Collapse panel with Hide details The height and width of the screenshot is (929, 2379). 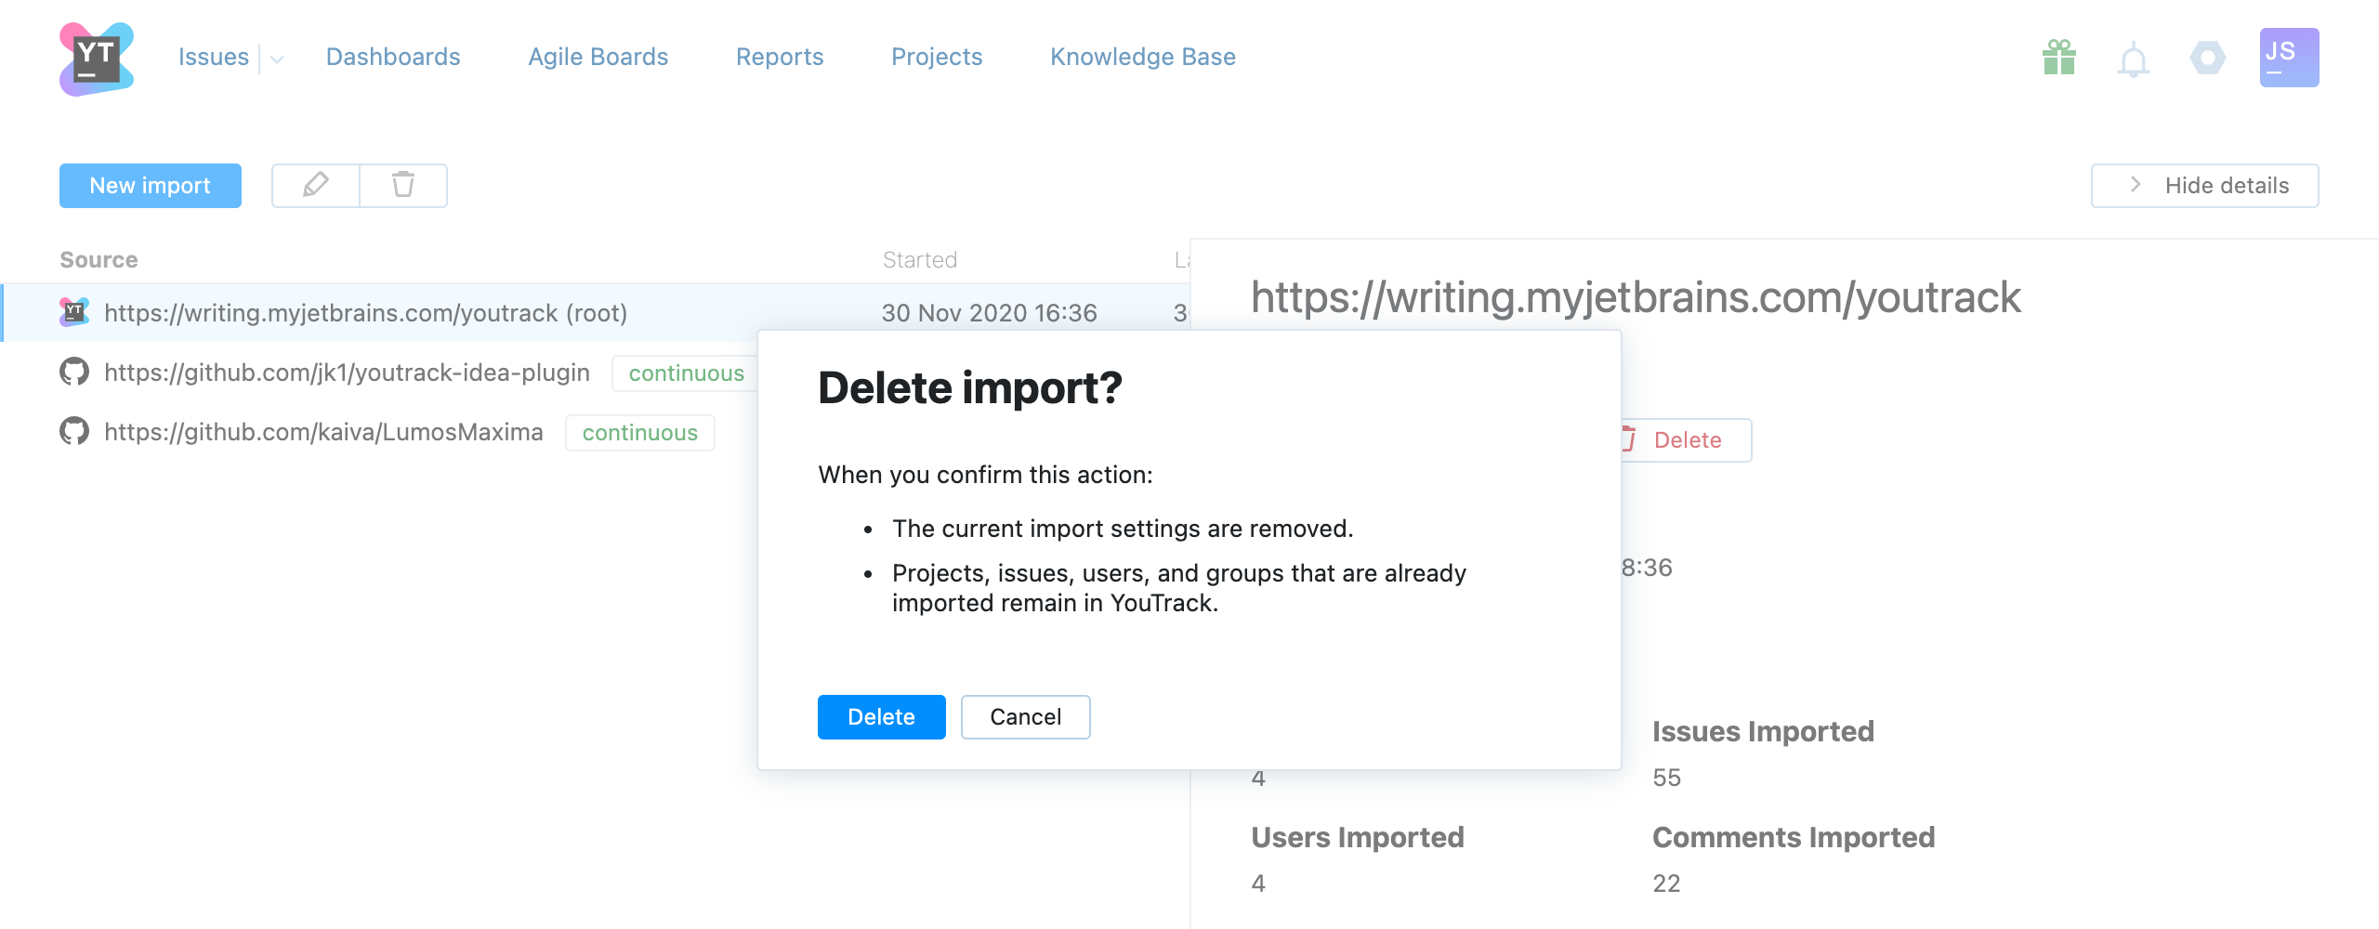coord(2204,186)
